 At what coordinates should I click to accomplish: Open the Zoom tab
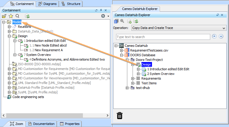[16, 124]
